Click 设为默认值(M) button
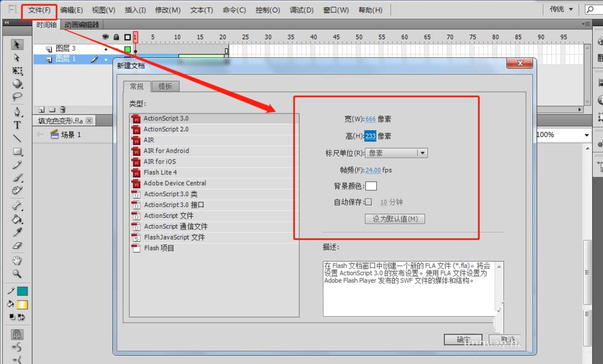 click(395, 219)
